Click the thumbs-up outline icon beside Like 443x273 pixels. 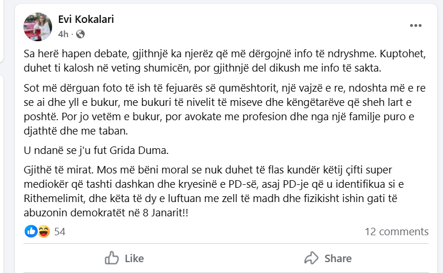(112, 258)
